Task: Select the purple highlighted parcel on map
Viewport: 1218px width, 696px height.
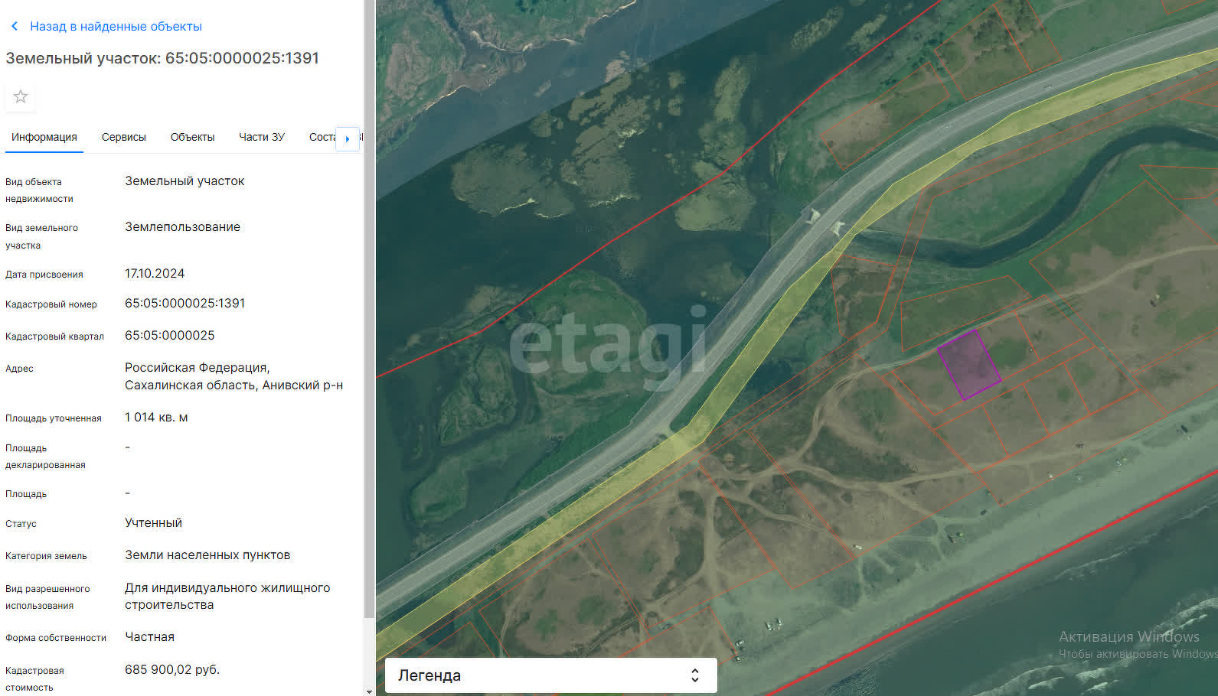Action: coord(968,364)
